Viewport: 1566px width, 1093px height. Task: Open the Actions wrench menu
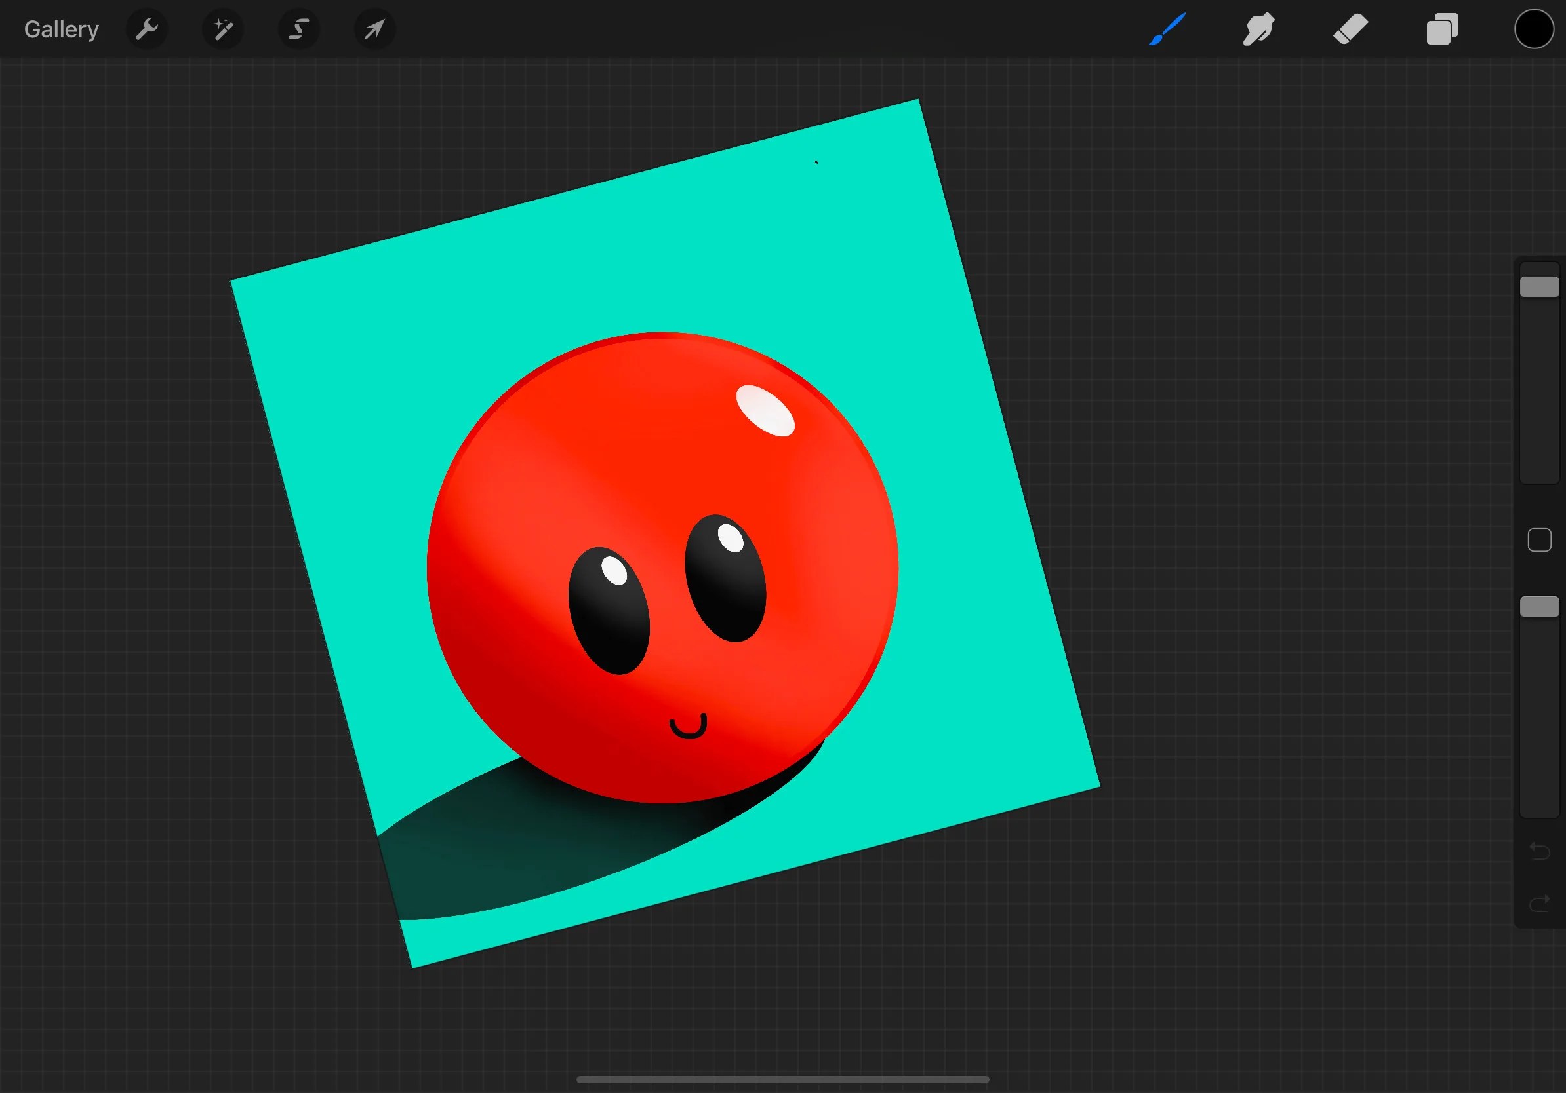[147, 29]
